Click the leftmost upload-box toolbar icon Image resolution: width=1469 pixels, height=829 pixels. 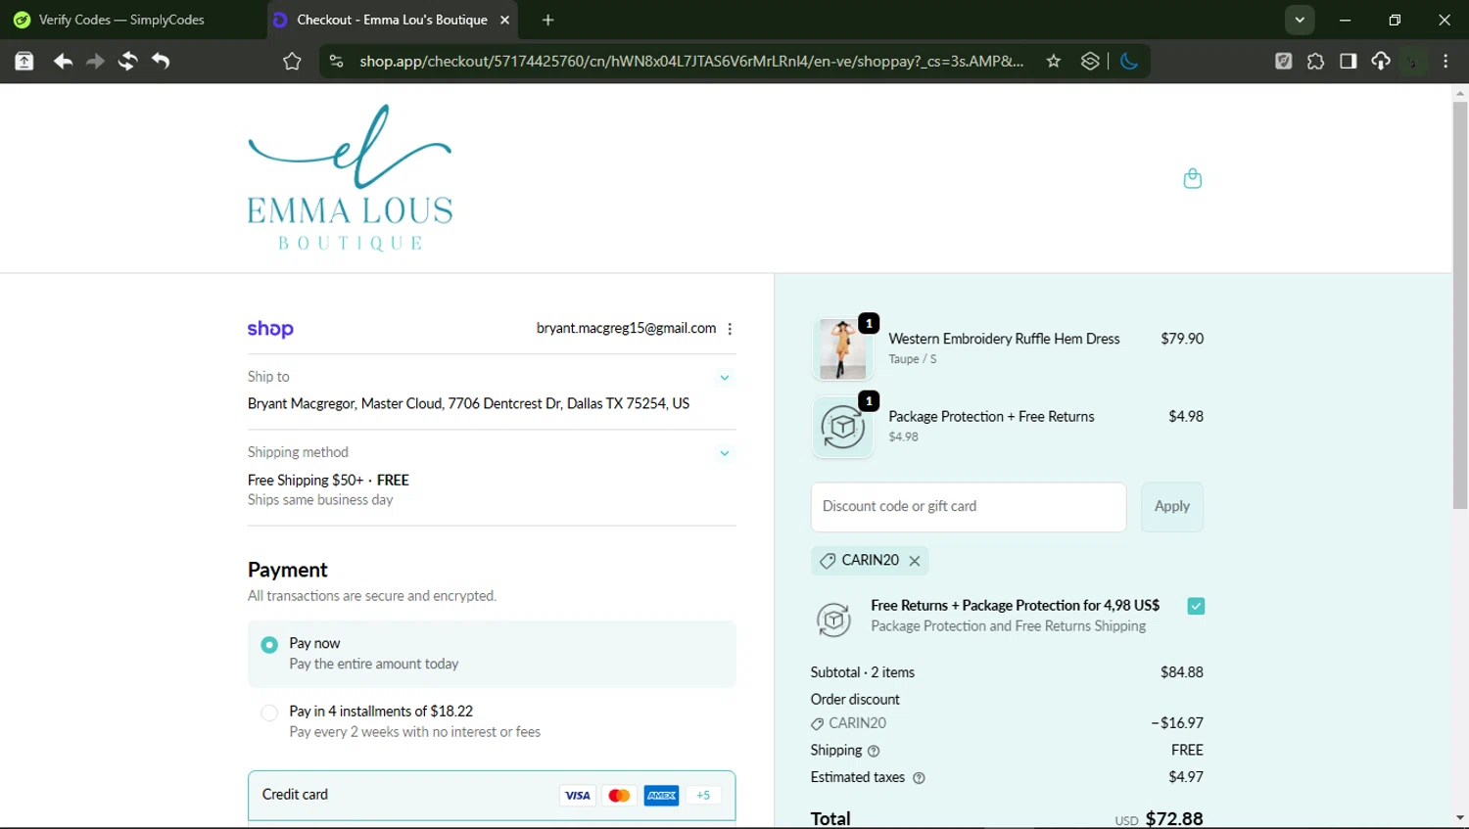click(x=24, y=61)
